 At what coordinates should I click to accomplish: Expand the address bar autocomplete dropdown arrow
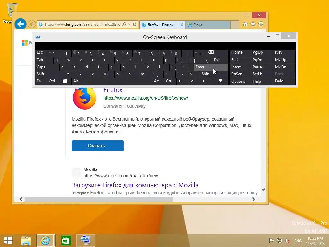coord(129,24)
